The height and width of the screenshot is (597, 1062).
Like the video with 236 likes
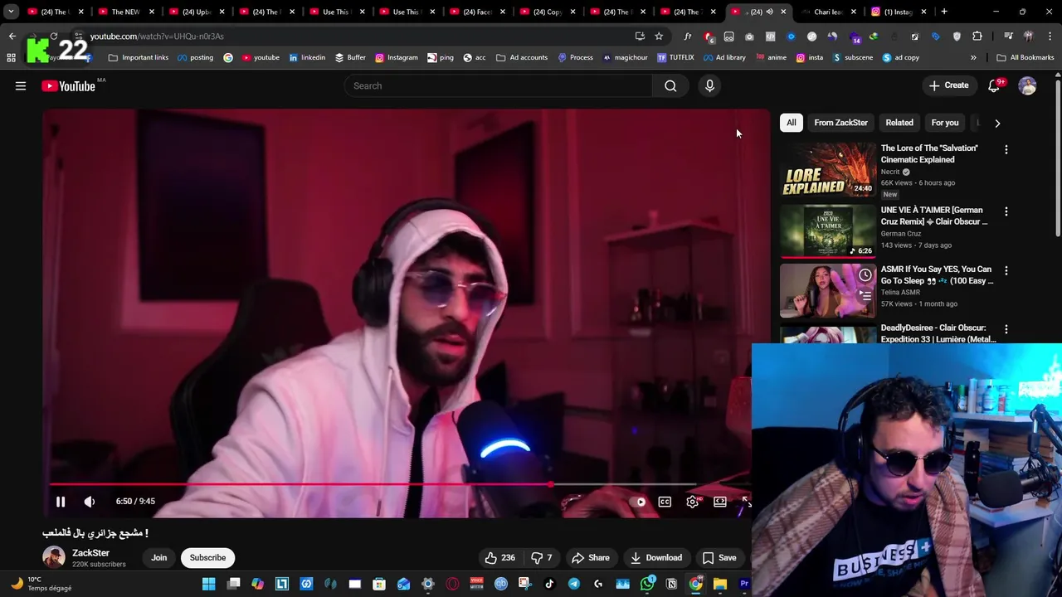point(499,558)
